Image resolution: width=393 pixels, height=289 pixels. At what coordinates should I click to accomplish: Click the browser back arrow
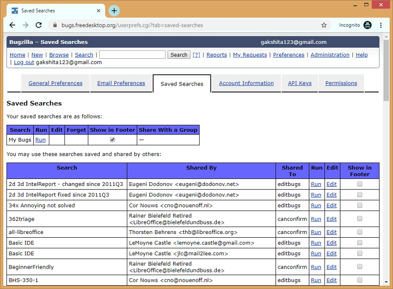(x=12, y=25)
